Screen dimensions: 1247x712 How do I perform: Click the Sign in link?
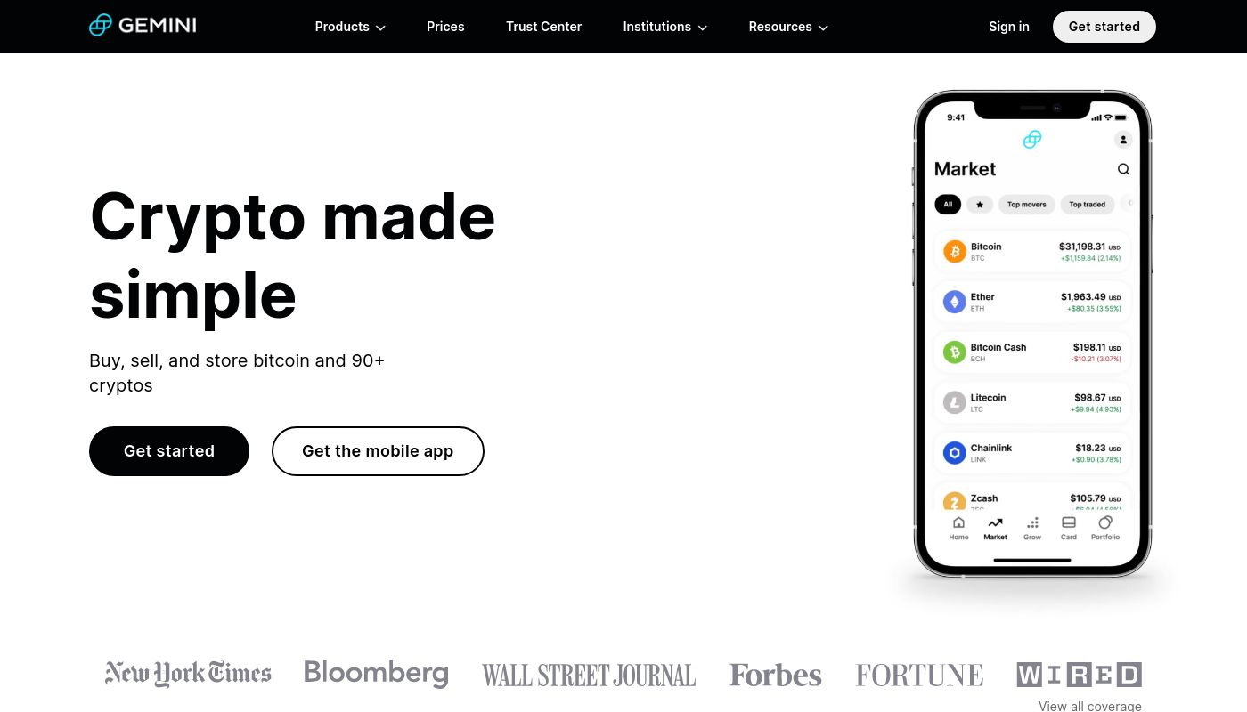coord(1009,27)
